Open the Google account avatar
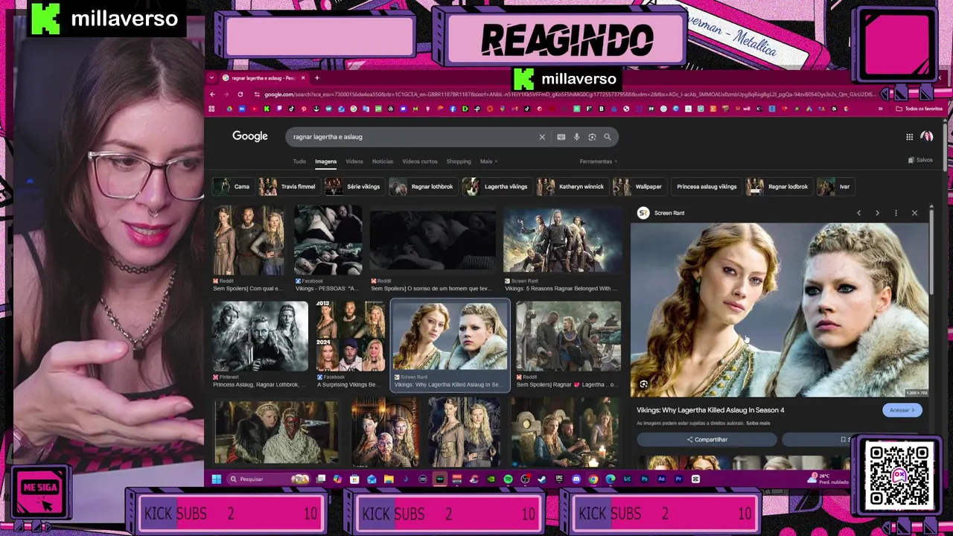This screenshot has width=953, height=536. click(927, 136)
